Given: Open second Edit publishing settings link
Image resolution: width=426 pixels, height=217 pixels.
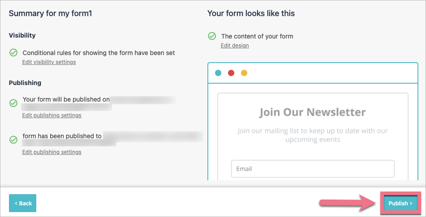Looking at the screenshot, I should pyautogui.click(x=52, y=152).
